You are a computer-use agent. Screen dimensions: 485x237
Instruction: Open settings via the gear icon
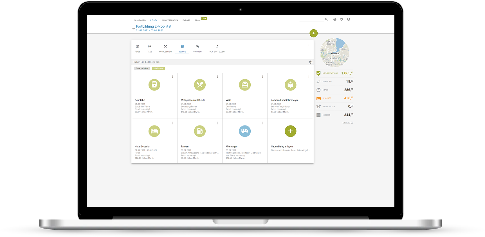[x=342, y=19]
